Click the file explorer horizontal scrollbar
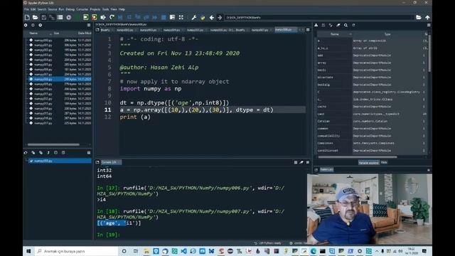Viewport: 455px width, 256px height. click(x=53, y=144)
